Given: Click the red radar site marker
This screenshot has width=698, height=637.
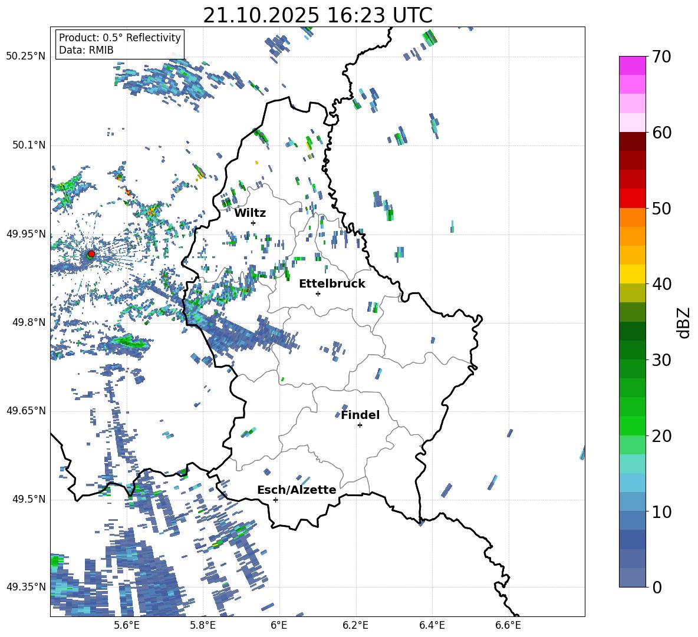Looking at the screenshot, I should click(91, 254).
